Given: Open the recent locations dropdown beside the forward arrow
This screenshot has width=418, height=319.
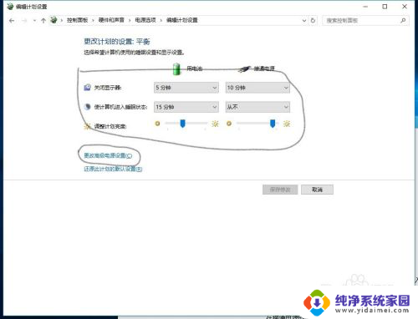Looking at the screenshot, I should 34,21.
